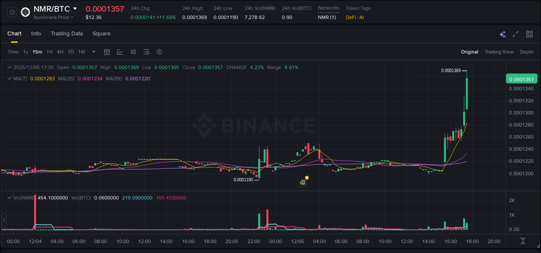Open the widgets layout icon top right

(x=529, y=34)
